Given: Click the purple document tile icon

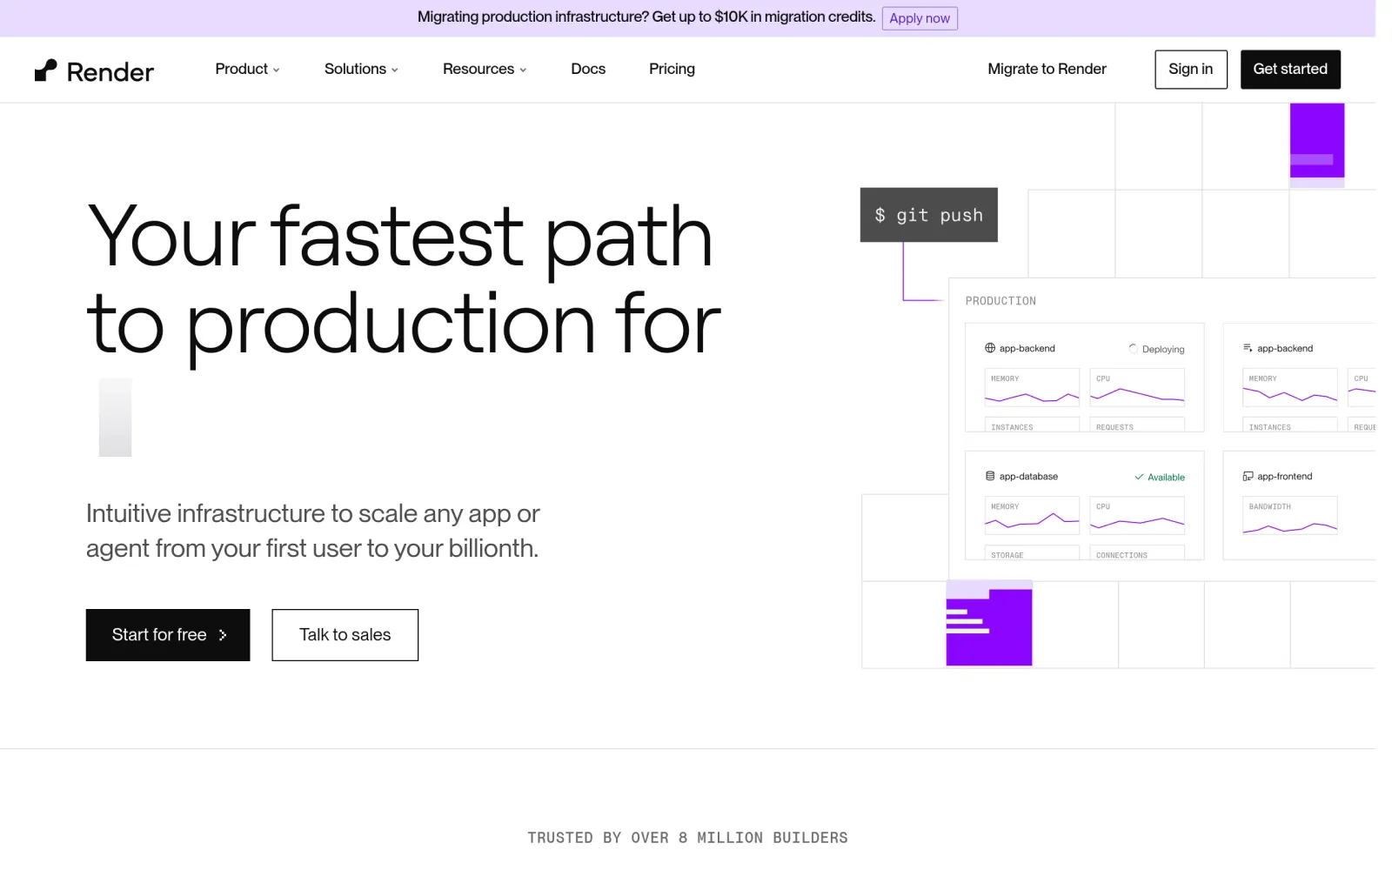Looking at the screenshot, I should pos(989,624).
